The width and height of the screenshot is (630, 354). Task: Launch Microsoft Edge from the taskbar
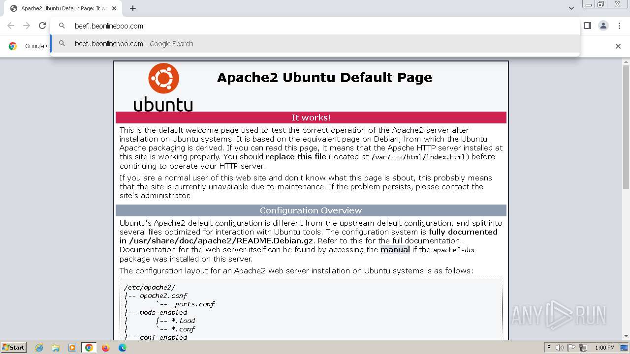pyautogui.click(x=122, y=348)
